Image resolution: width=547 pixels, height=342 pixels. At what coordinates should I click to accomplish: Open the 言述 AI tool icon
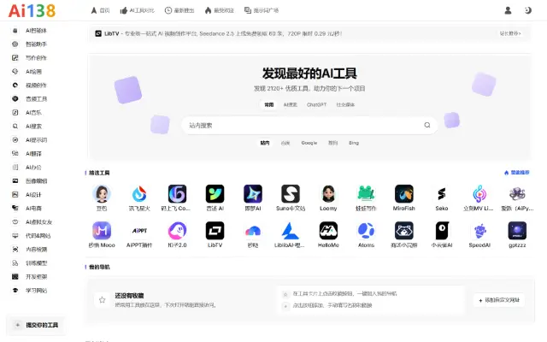pos(215,194)
